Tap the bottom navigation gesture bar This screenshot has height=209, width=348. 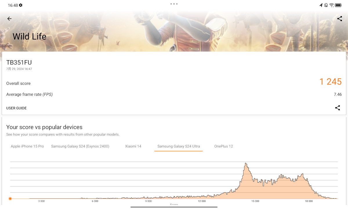(x=174, y=207)
